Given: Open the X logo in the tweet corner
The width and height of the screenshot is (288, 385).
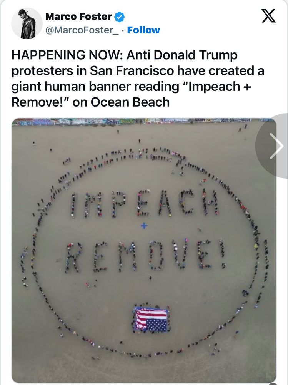Looking at the screenshot, I should click(x=269, y=16).
